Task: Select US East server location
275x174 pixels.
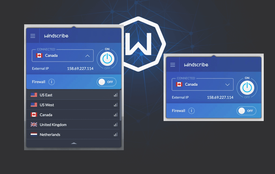Action: [73, 95]
